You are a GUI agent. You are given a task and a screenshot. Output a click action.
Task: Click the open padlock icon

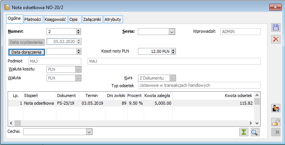[276, 122]
